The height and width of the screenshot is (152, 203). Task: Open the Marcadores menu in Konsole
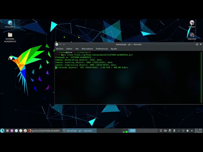[87, 49]
